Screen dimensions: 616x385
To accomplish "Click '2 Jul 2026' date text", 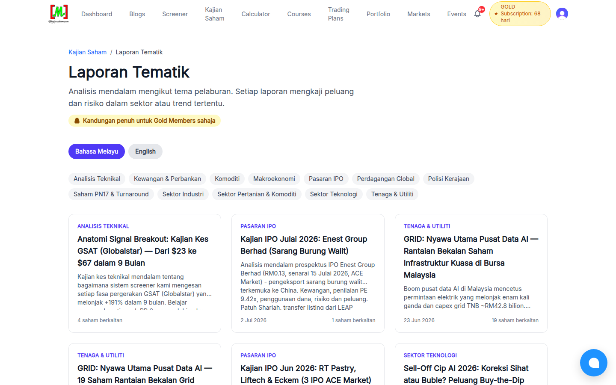I will [253, 320].
